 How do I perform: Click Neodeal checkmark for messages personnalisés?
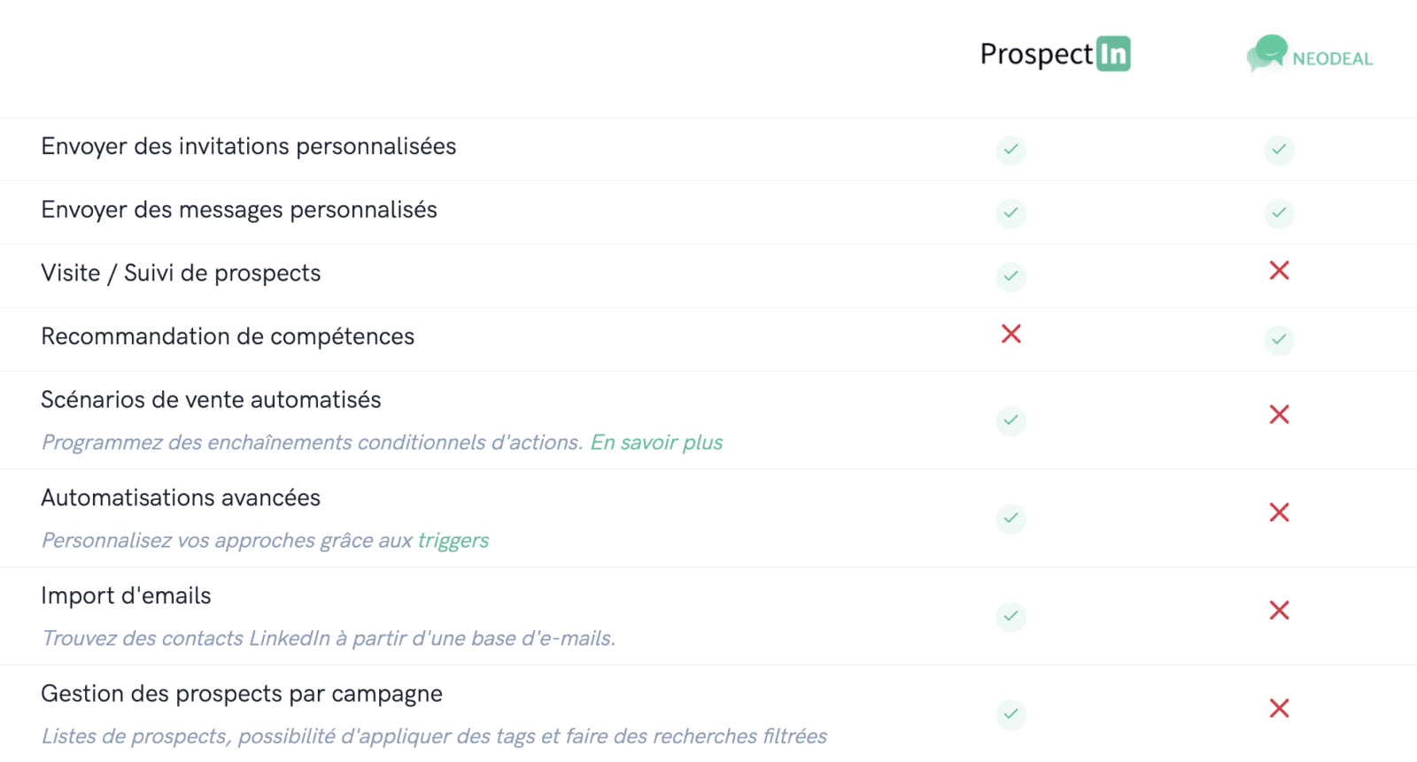coord(1279,213)
